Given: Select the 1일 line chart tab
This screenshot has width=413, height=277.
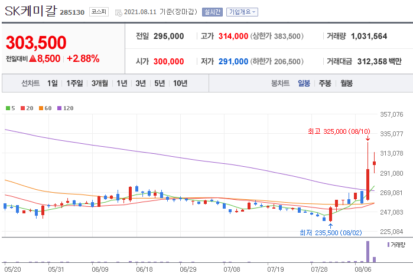Looking at the screenshot, I should [x=53, y=83].
